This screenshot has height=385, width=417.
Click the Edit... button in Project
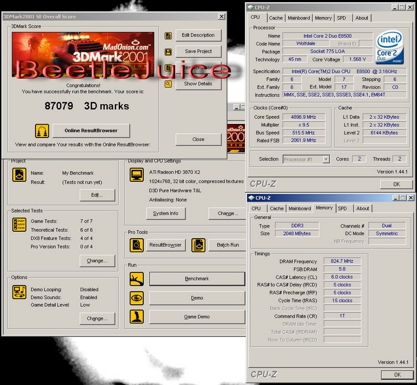[97, 195]
